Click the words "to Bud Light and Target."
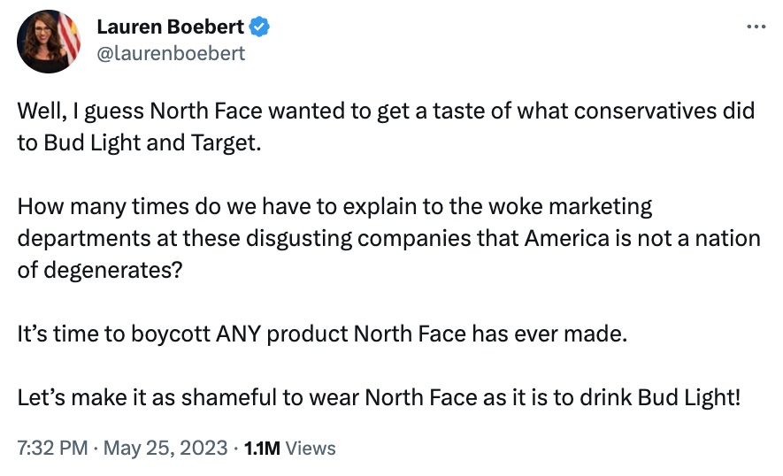This screenshot has width=783, height=476. pyautogui.click(x=140, y=142)
